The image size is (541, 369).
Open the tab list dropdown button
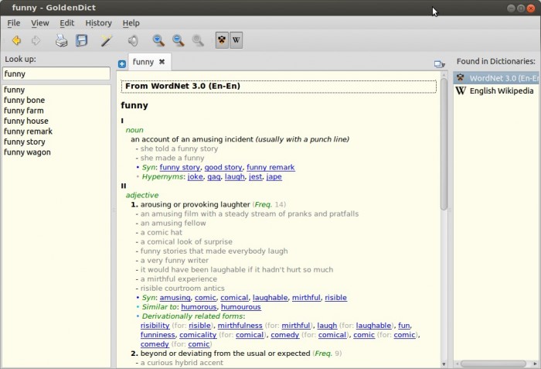coord(439,64)
